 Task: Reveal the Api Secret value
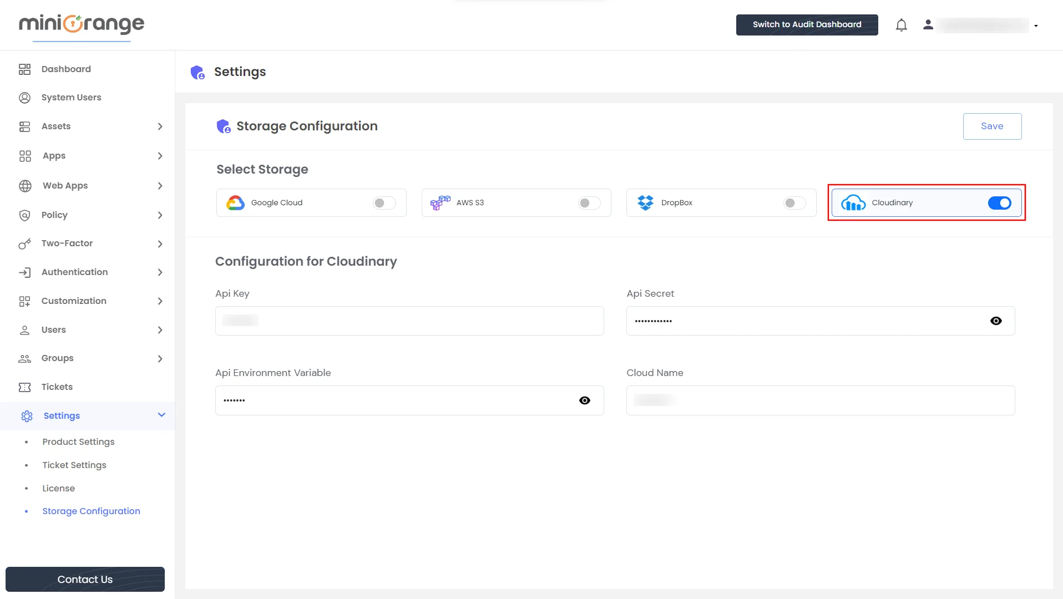point(996,321)
